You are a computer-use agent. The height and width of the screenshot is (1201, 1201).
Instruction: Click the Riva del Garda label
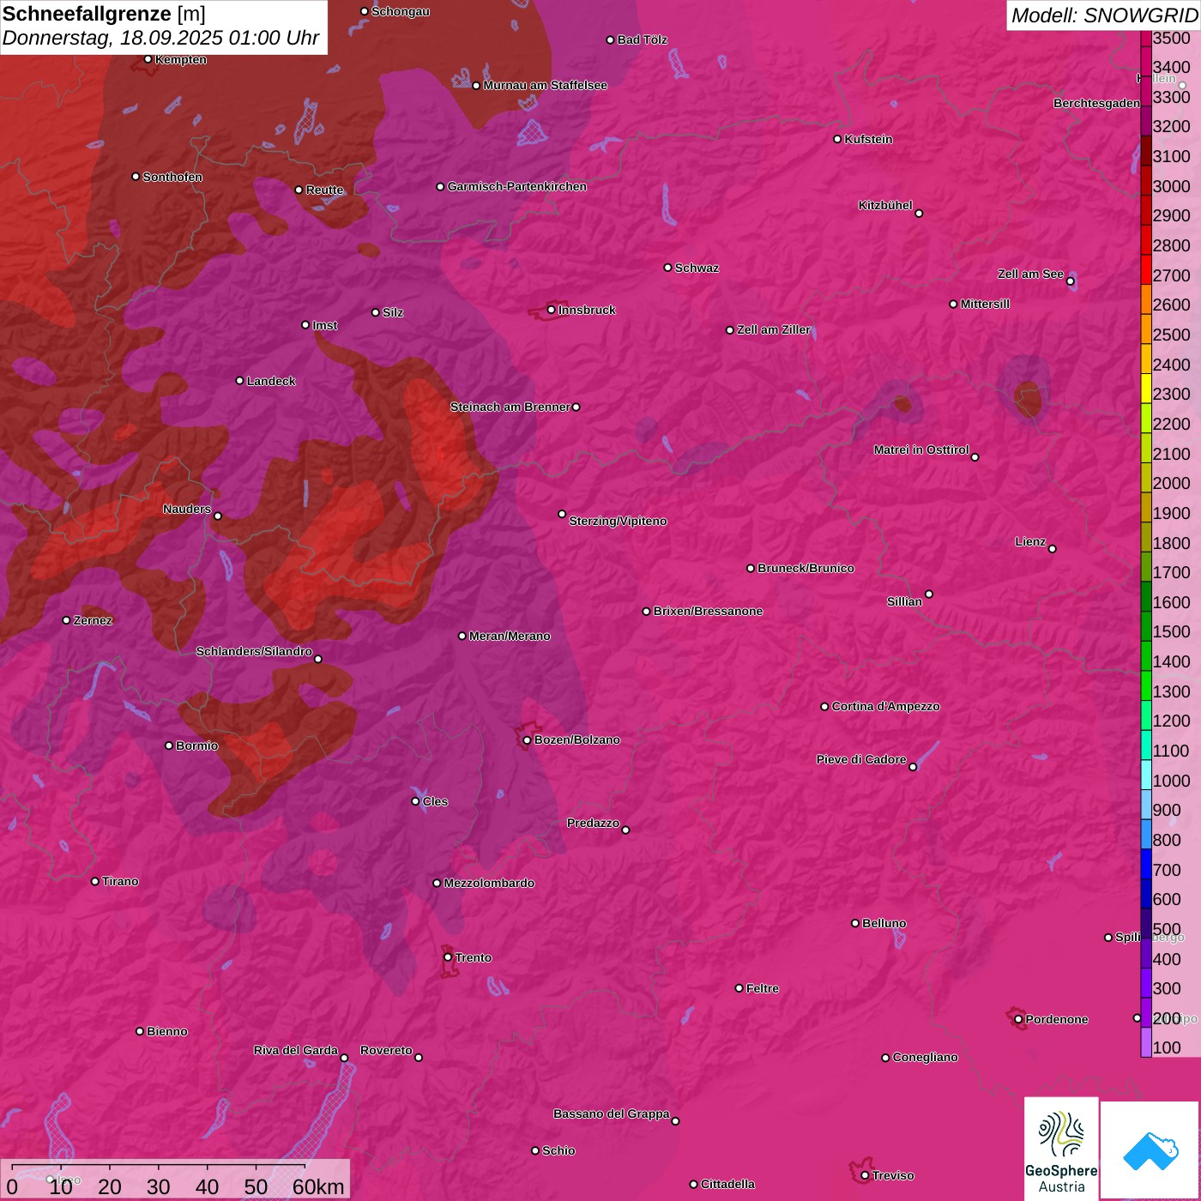pos(296,1050)
